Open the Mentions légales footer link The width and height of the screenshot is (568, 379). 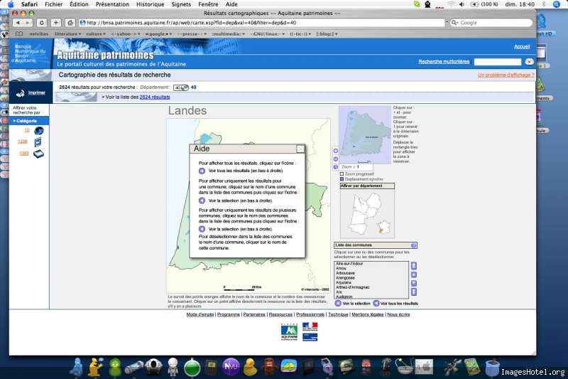(367, 314)
